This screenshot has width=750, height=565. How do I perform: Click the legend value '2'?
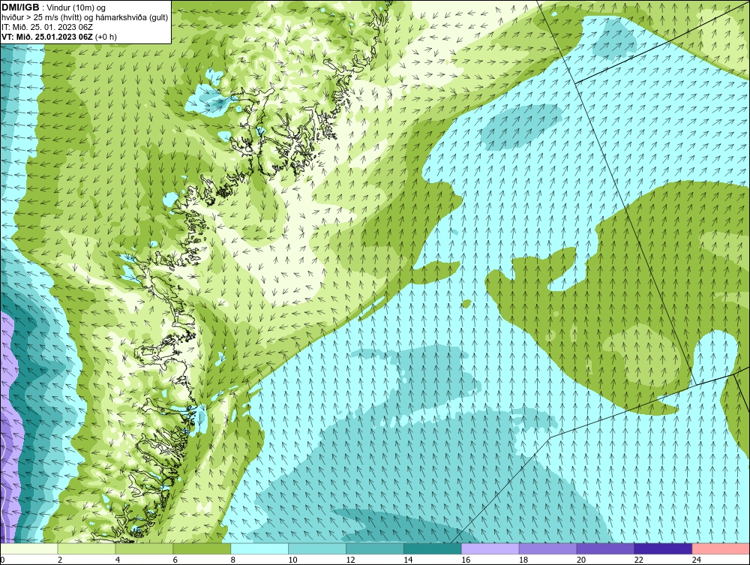[60, 560]
